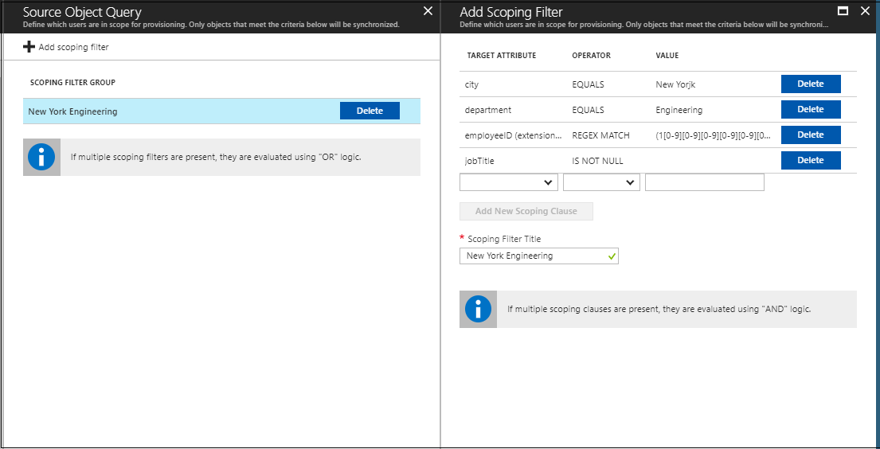Maximize the Add Scoping Filter panel
880x449 pixels.
pyautogui.click(x=843, y=11)
